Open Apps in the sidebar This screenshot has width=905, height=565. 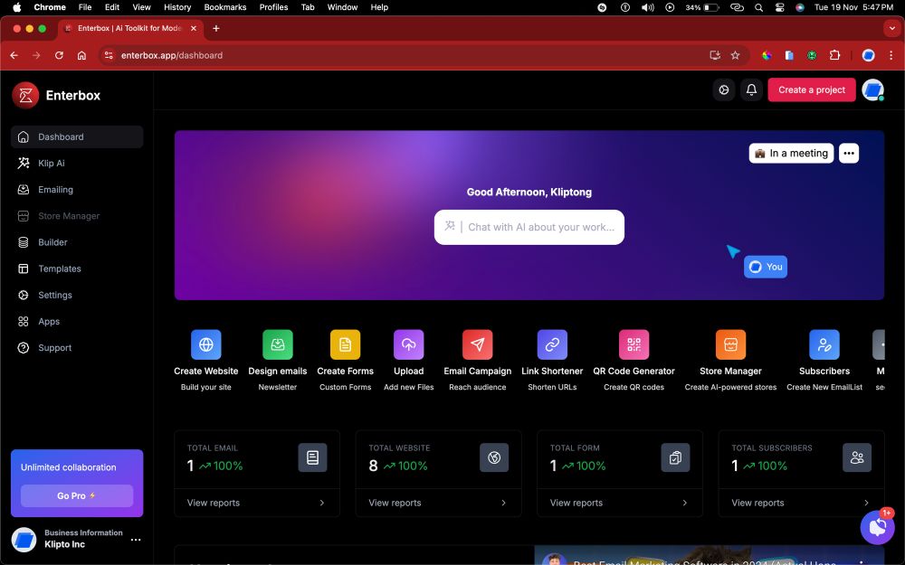(77, 322)
